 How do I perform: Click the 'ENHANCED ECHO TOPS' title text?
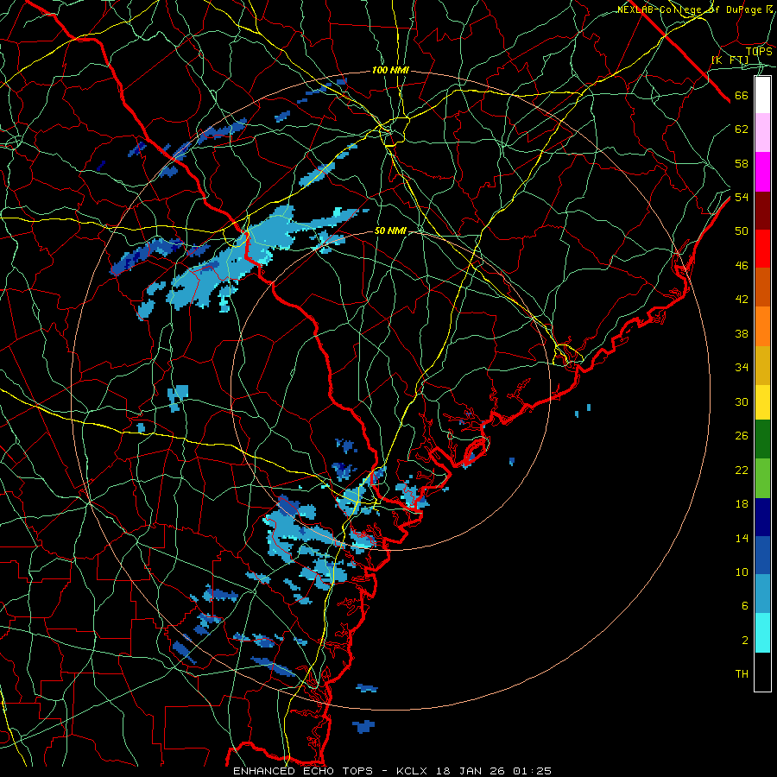(303, 771)
